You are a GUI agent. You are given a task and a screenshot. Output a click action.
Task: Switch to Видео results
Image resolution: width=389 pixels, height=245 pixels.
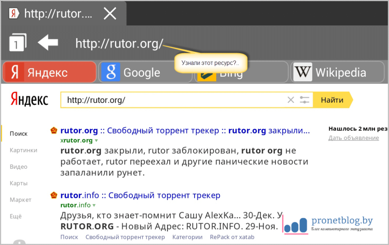[19, 167]
